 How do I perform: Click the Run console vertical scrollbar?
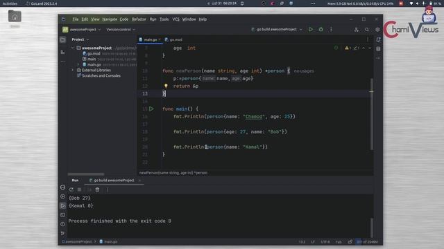372,228
